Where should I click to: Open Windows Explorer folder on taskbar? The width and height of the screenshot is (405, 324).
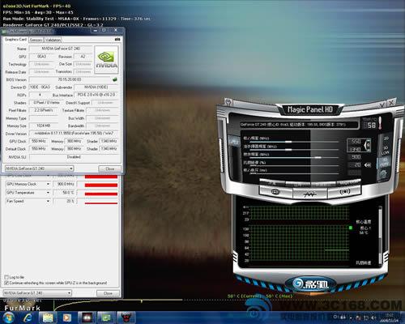coord(48,318)
